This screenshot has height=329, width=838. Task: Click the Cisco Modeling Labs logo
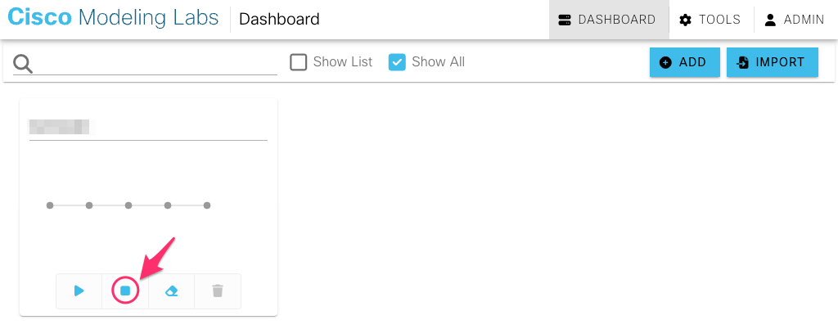pyautogui.click(x=113, y=19)
